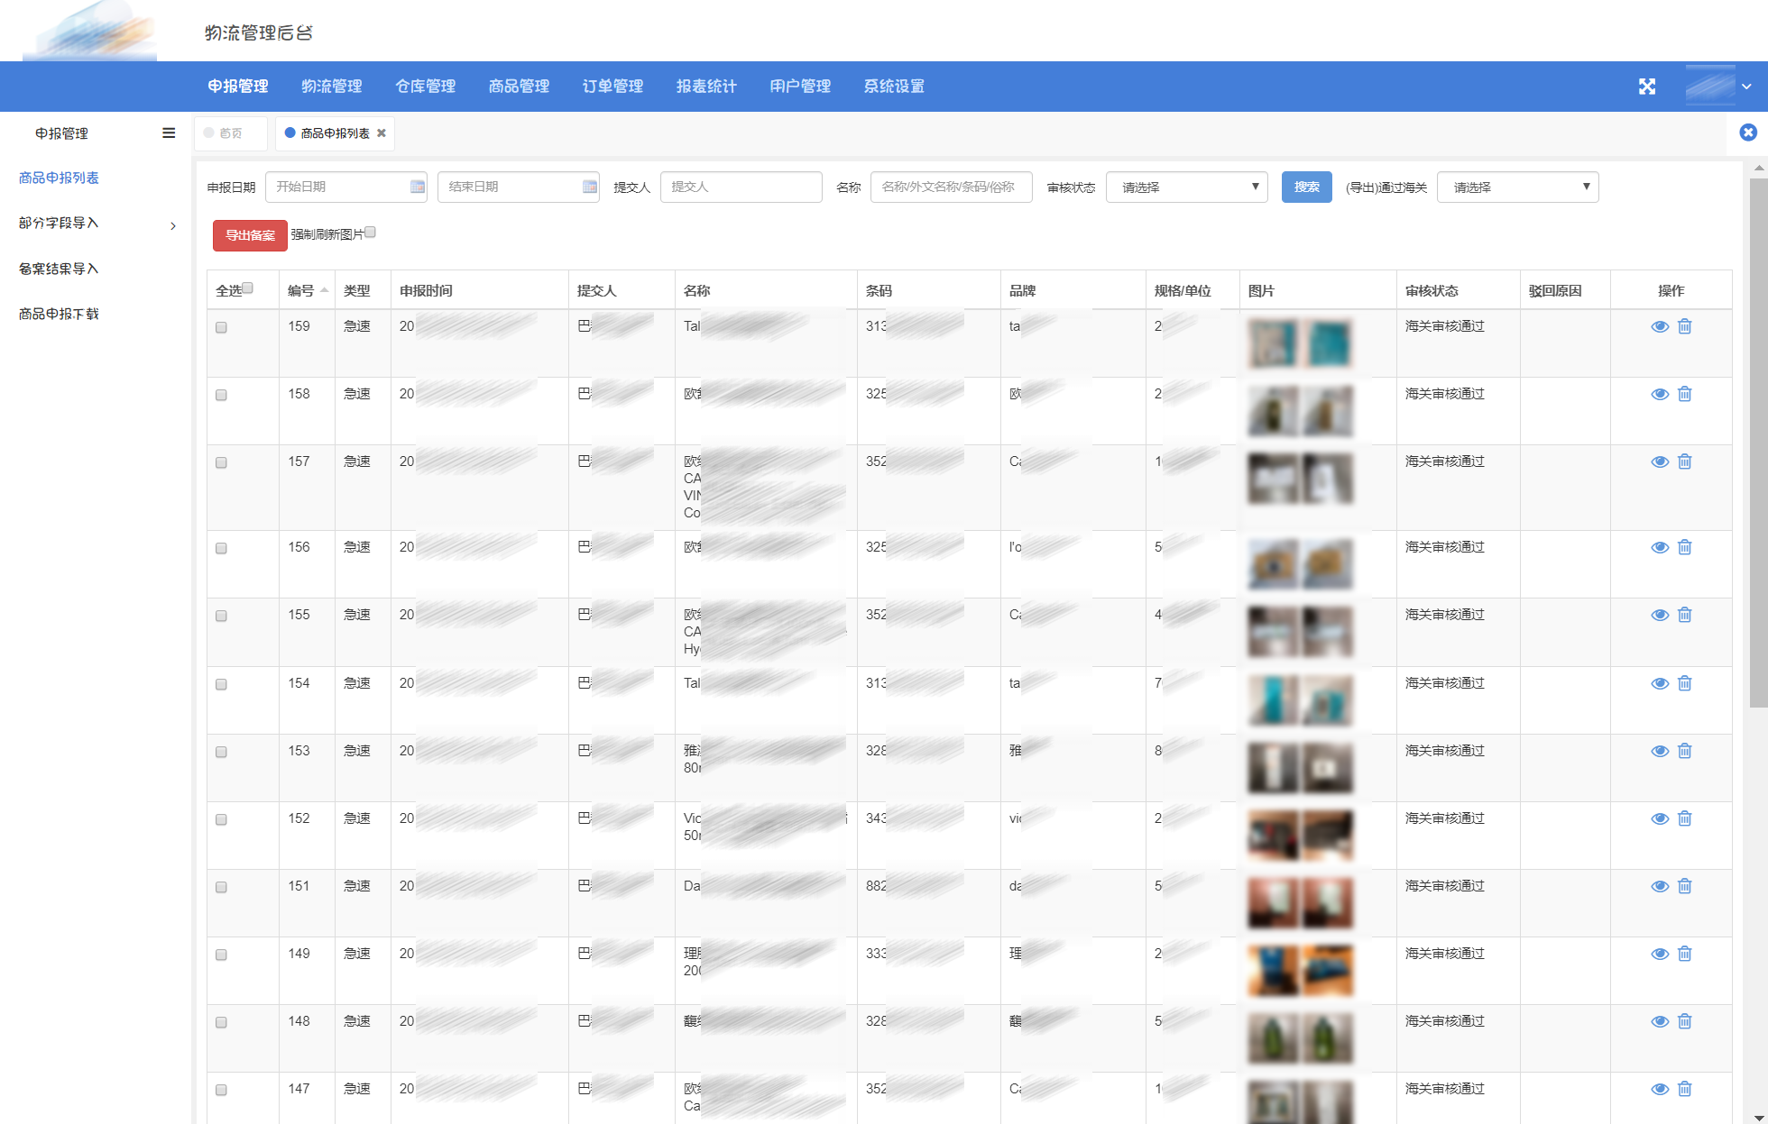The width and height of the screenshot is (1768, 1124).
Task: View details of row 155
Action: tap(1659, 615)
